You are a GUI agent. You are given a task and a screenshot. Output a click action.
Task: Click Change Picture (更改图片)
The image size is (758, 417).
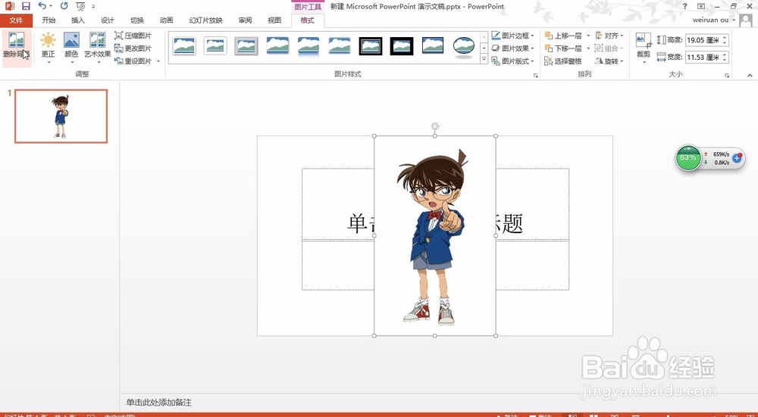tap(133, 48)
